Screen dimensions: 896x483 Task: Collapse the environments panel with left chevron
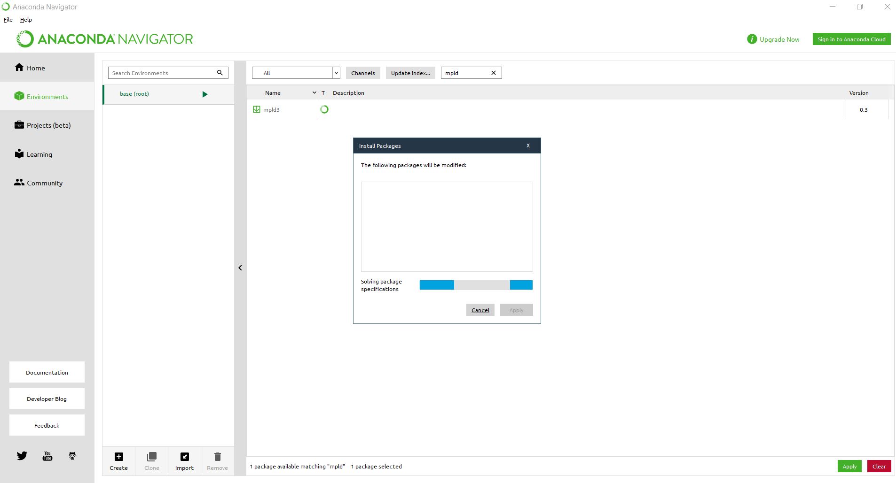coord(240,268)
